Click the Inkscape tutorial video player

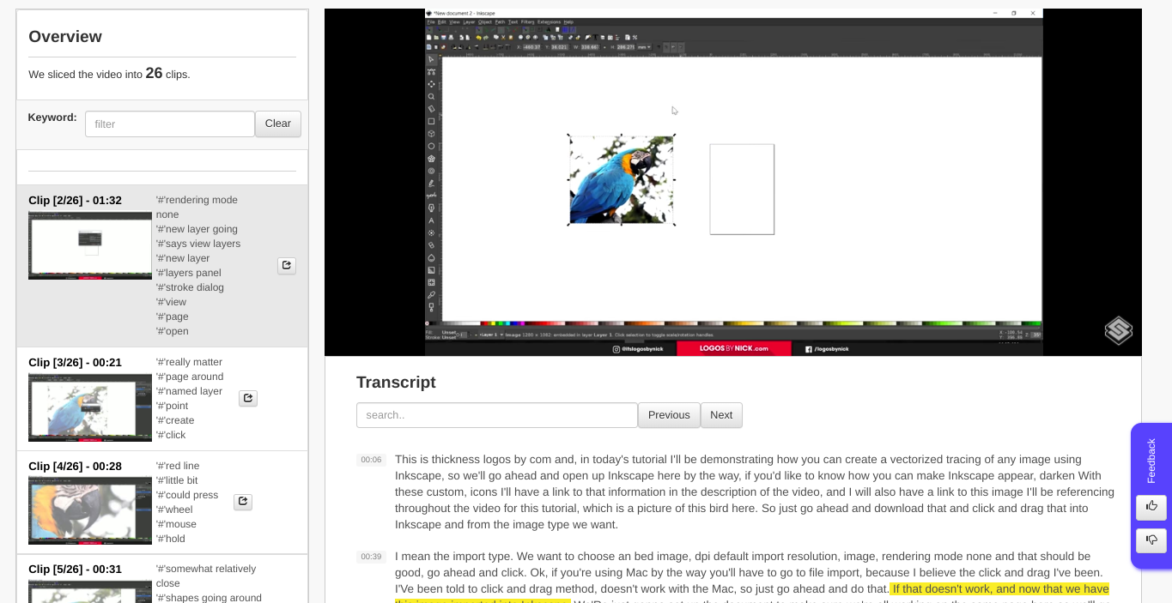point(733,182)
